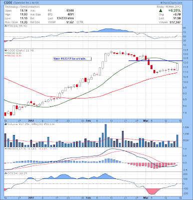Click the 'Bid Size' label

pyautogui.click(x=35, y=22)
